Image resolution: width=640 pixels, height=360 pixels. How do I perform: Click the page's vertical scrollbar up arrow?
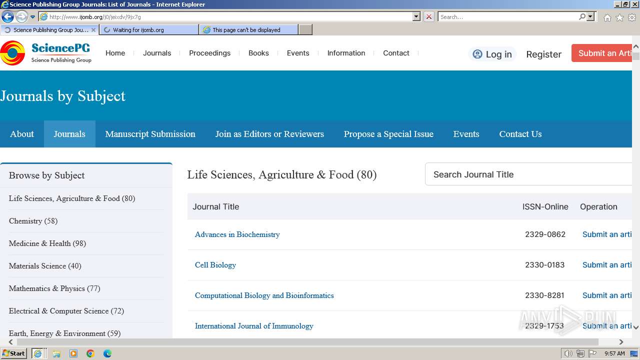tap(635, 47)
